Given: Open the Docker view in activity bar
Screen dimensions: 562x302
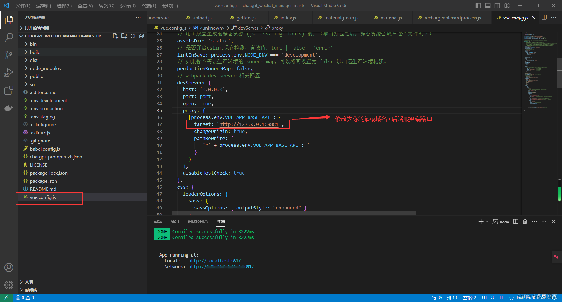Looking at the screenshot, I should pyautogui.click(x=9, y=108).
